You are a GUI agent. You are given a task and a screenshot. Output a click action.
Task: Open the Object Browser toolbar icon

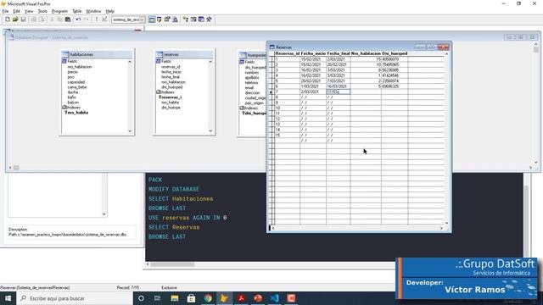[193, 19]
